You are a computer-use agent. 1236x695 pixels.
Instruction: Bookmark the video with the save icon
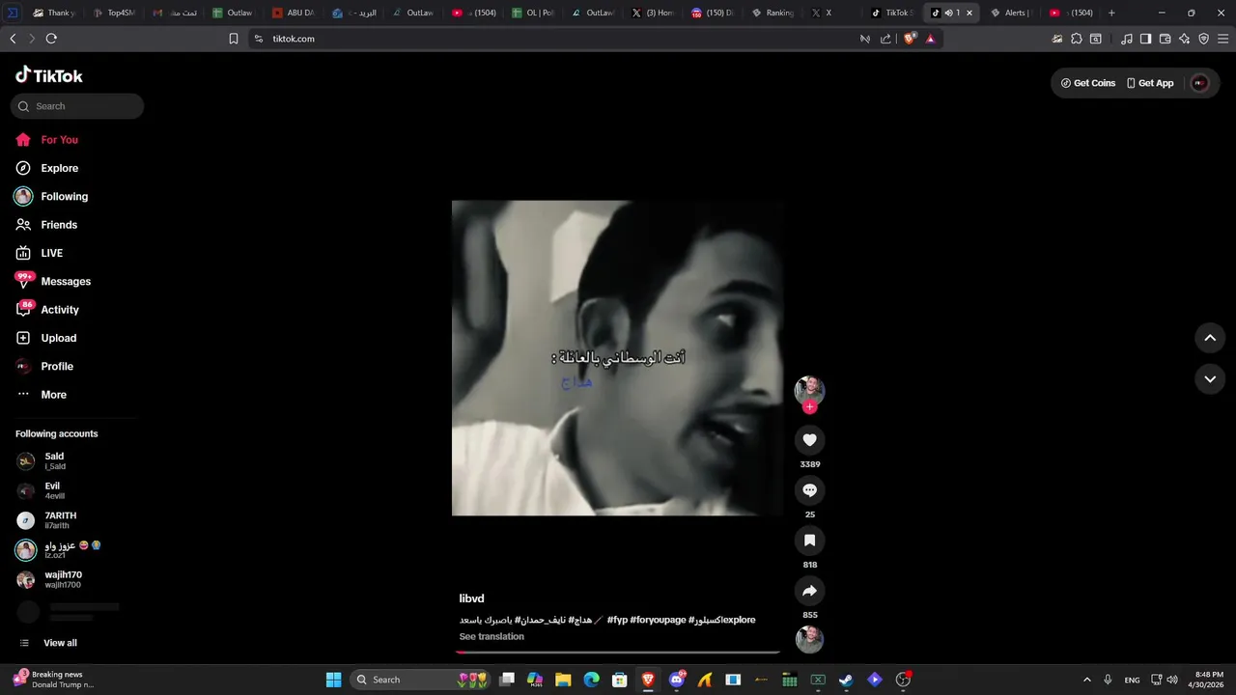[x=809, y=541]
